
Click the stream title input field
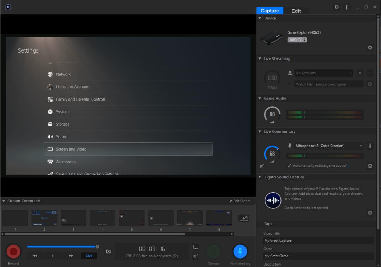click(329, 84)
